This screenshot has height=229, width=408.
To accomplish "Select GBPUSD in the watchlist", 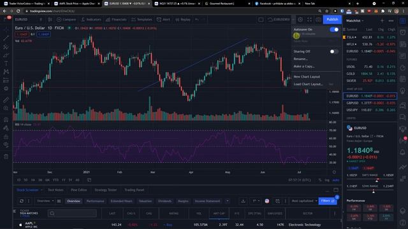I will click(x=370, y=103).
